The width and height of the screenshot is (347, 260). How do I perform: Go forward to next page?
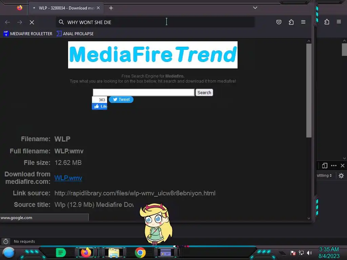click(20, 22)
